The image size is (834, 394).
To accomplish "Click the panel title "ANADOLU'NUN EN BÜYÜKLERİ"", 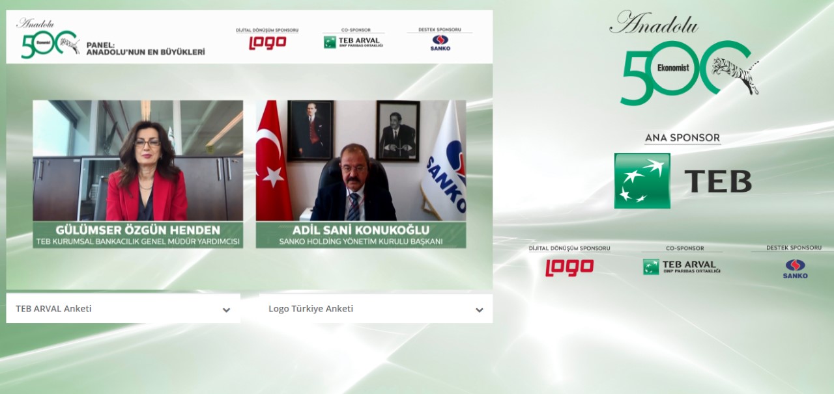I will tap(146, 52).
